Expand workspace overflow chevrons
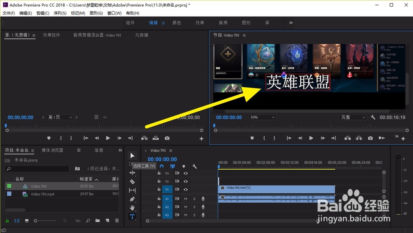Image resolution: width=413 pixels, height=233 pixels. coord(291,23)
